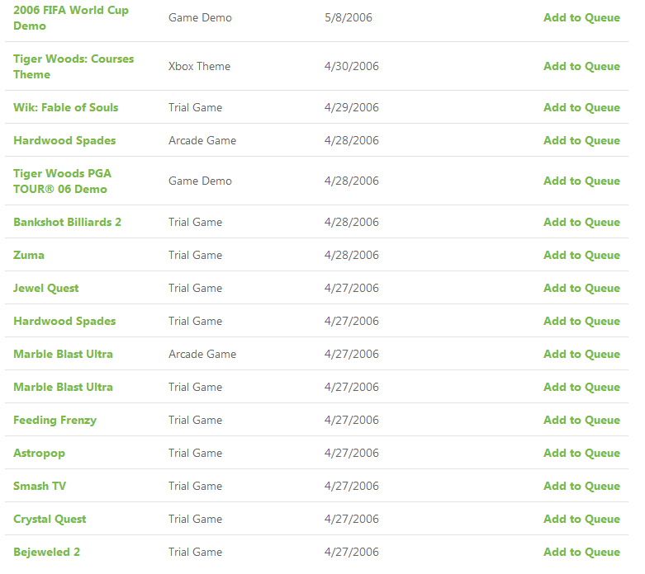Image resolution: width=645 pixels, height=574 pixels.
Task: Open the Feeding Frenzy title link
Action: 55,421
